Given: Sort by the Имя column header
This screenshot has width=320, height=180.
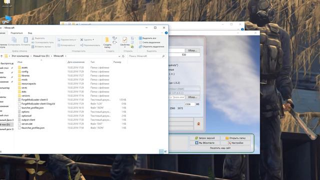Looking at the screenshot, I should 20,62.
